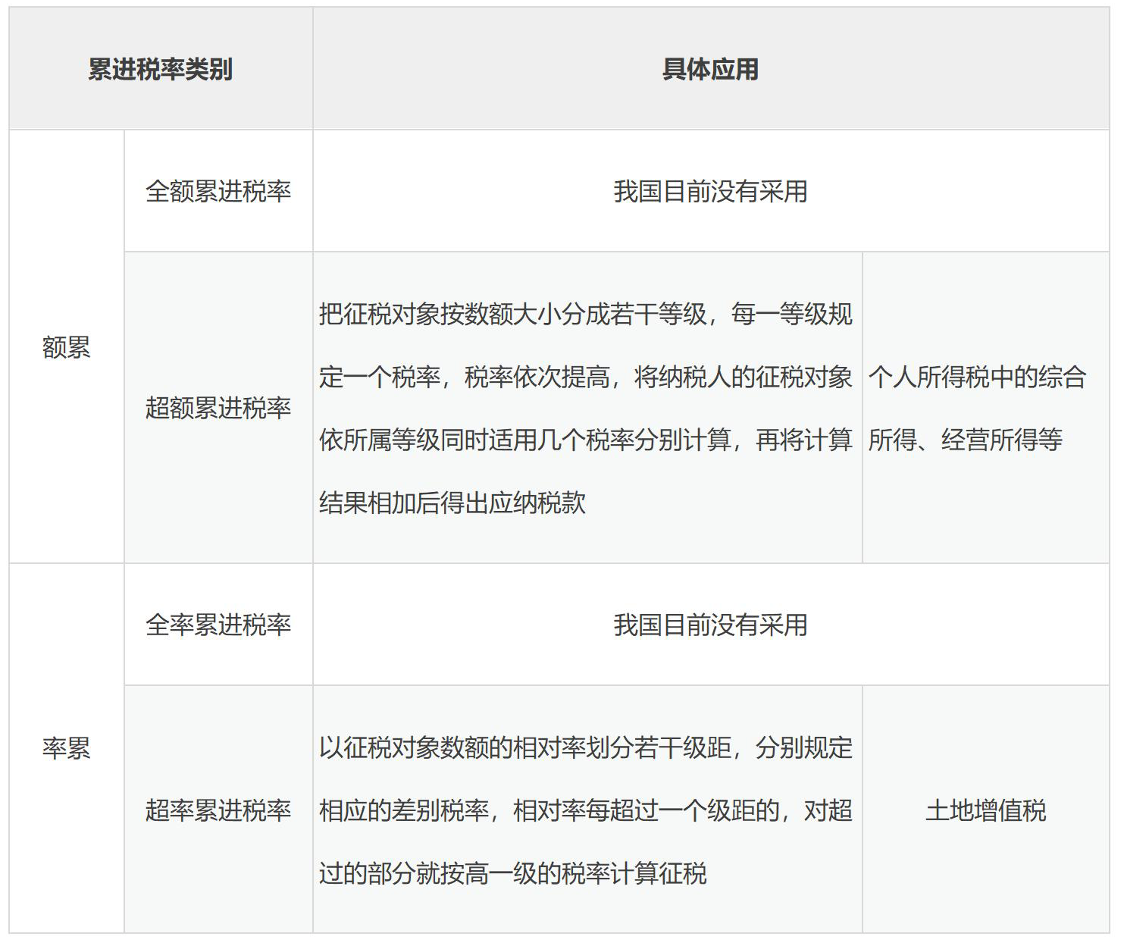Click 我国目前没有采用 in the 全率累进税率 row

pos(710,625)
